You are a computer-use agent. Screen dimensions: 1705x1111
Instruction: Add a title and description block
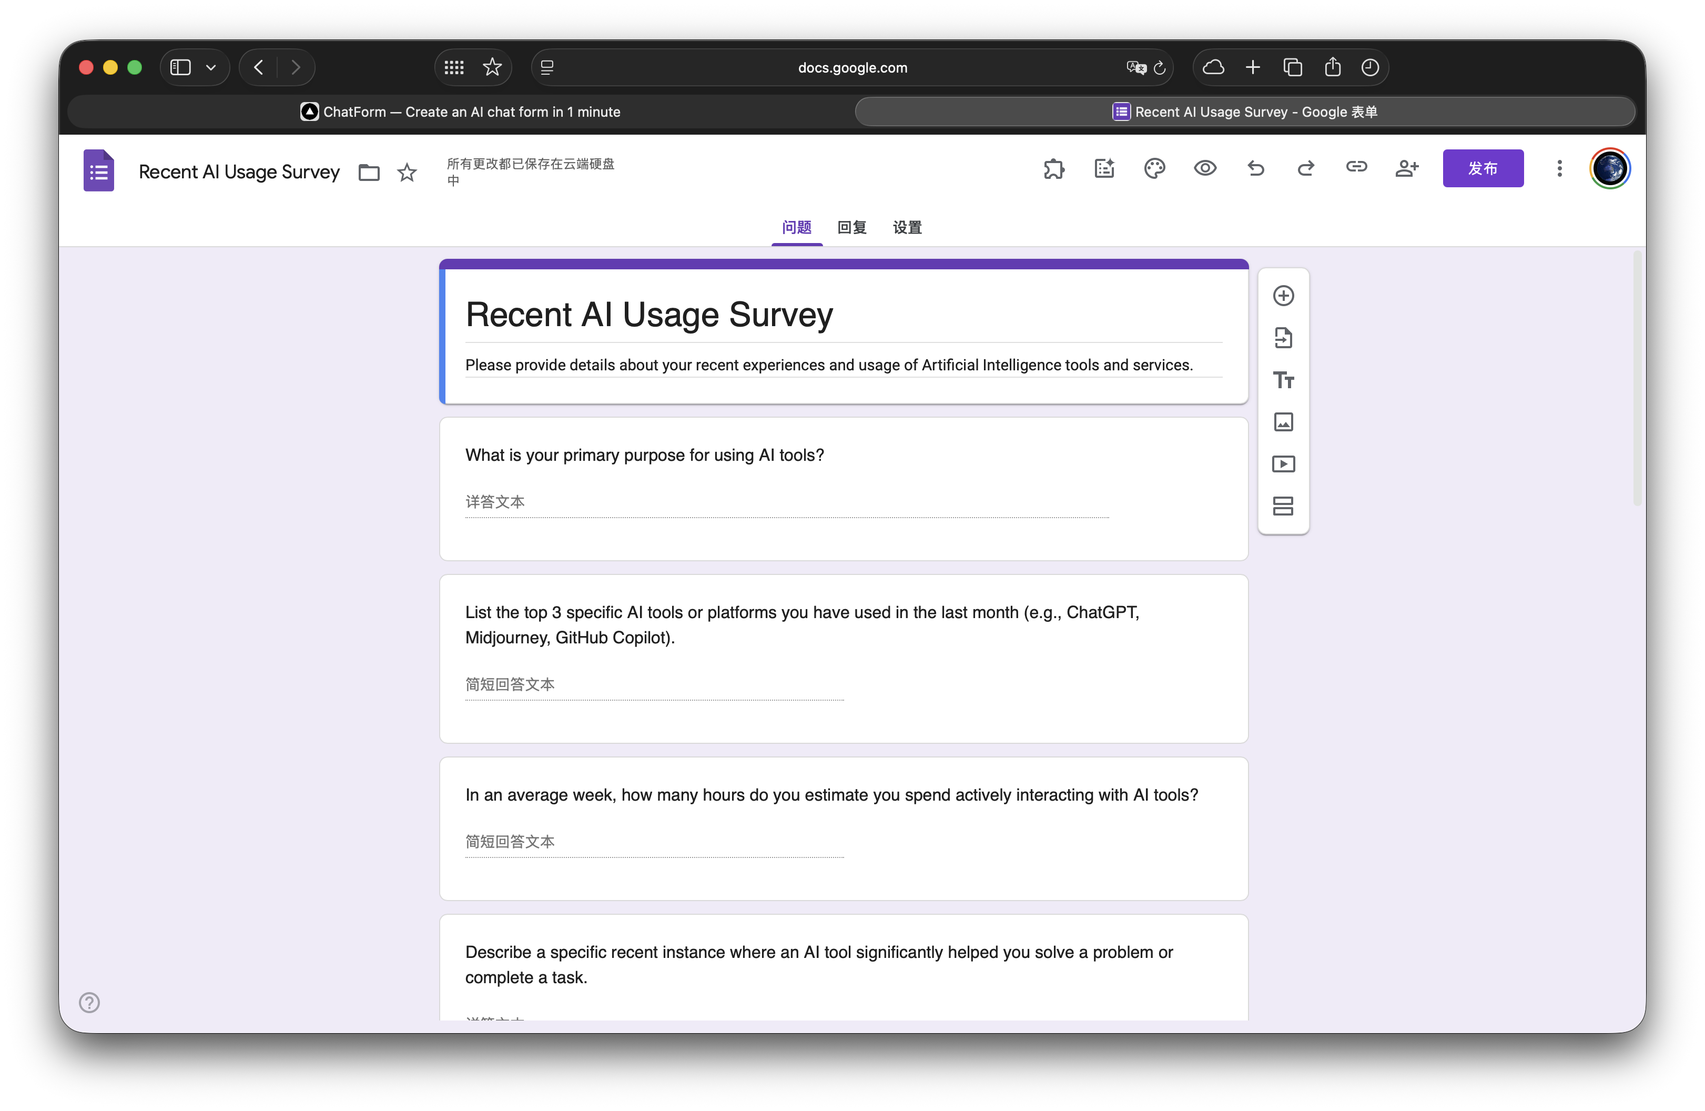point(1283,380)
